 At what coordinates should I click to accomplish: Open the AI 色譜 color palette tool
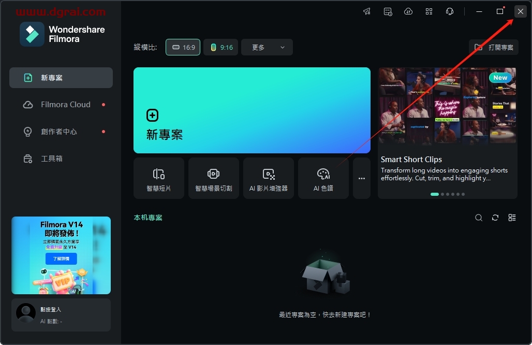coord(323,178)
